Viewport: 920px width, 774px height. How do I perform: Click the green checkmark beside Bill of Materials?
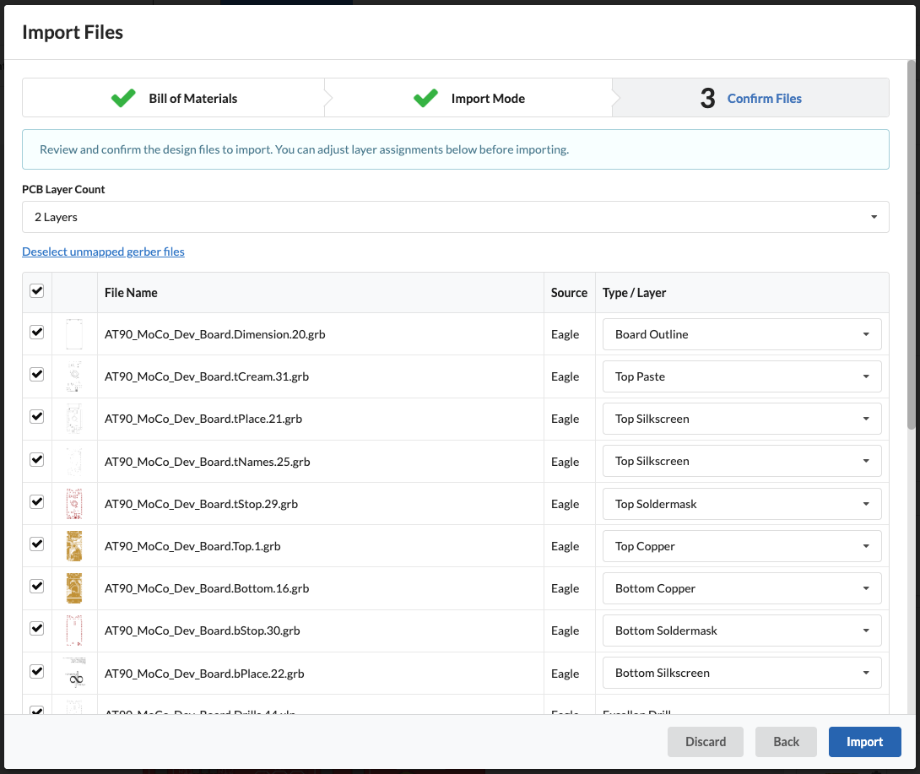point(123,98)
